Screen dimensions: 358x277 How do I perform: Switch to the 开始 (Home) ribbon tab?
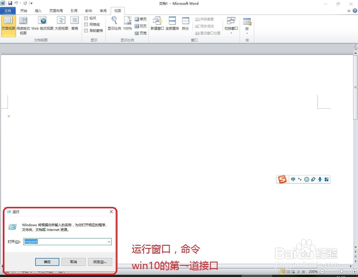click(x=24, y=11)
